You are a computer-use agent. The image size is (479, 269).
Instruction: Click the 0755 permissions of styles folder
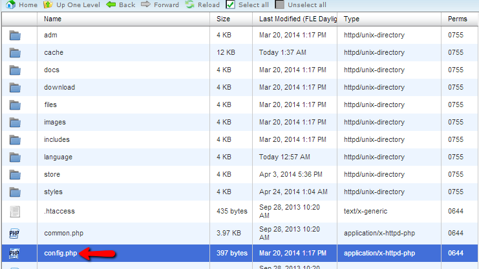click(456, 192)
